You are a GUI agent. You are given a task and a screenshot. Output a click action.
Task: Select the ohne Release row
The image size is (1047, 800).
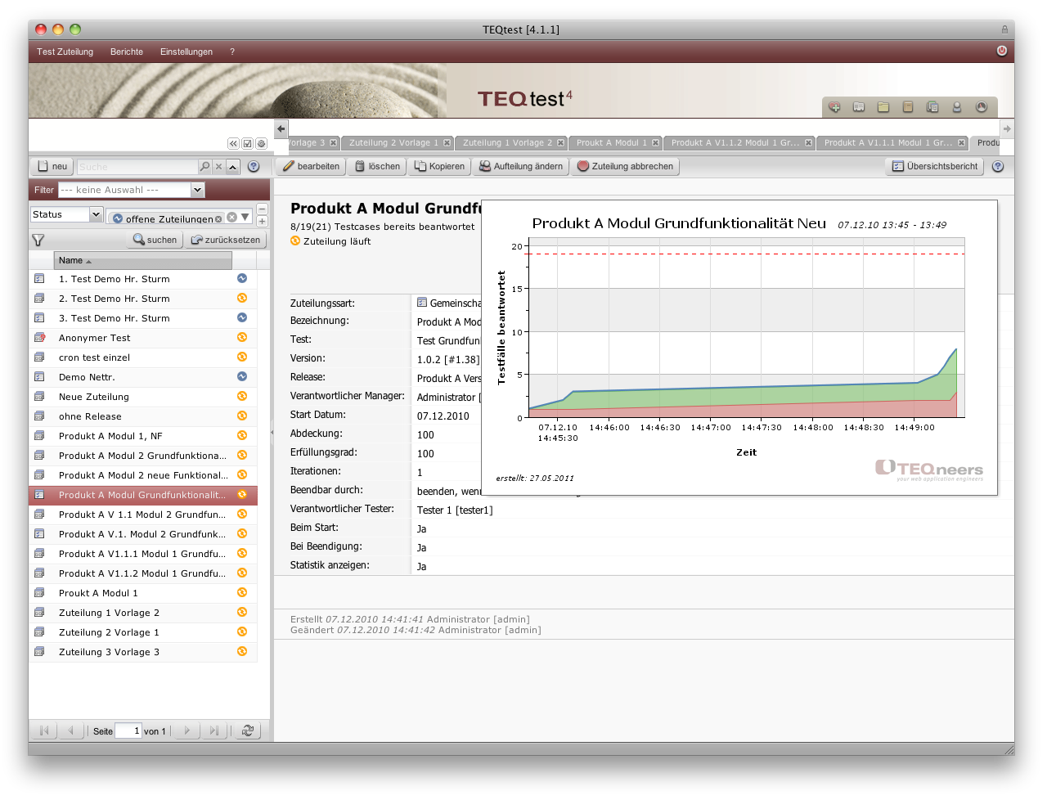coord(143,416)
